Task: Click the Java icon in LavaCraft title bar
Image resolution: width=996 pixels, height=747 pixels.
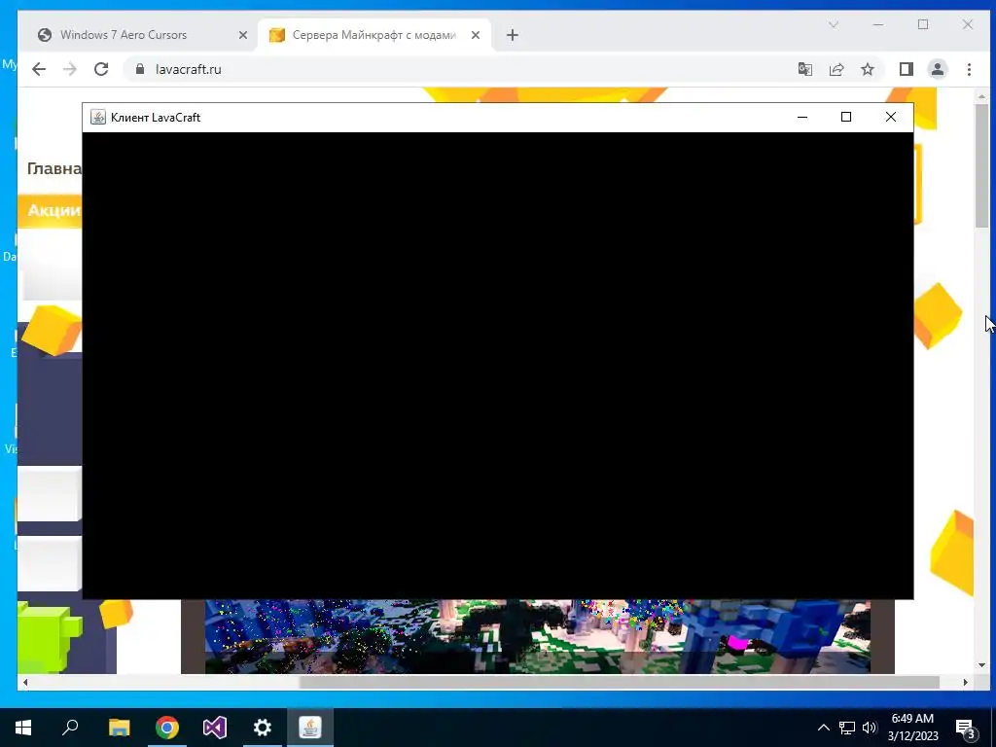Action: coord(98,117)
